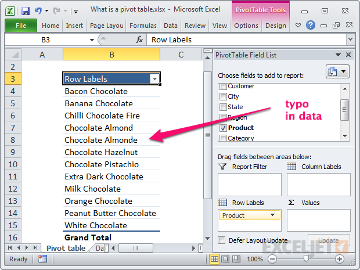The width and height of the screenshot is (360, 270).
Task: Open the Undo history dropdown arrow
Action: (47, 10)
